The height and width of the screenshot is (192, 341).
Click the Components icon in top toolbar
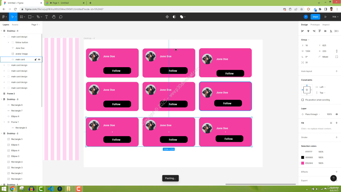(167, 17)
